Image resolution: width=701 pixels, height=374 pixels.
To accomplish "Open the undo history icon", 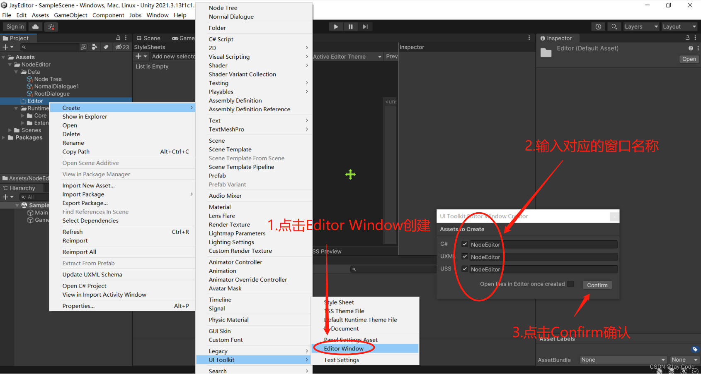I will click(598, 26).
